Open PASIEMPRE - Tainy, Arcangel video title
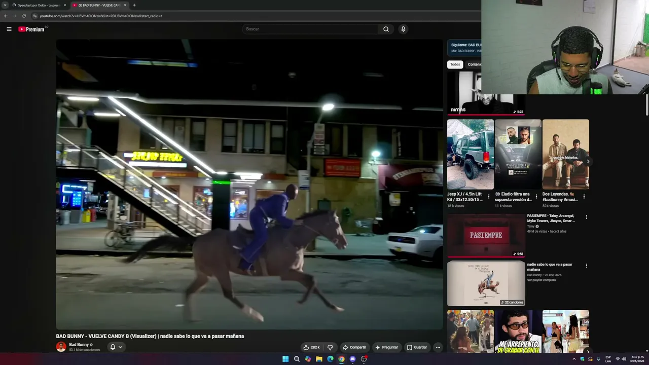 point(551,218)
